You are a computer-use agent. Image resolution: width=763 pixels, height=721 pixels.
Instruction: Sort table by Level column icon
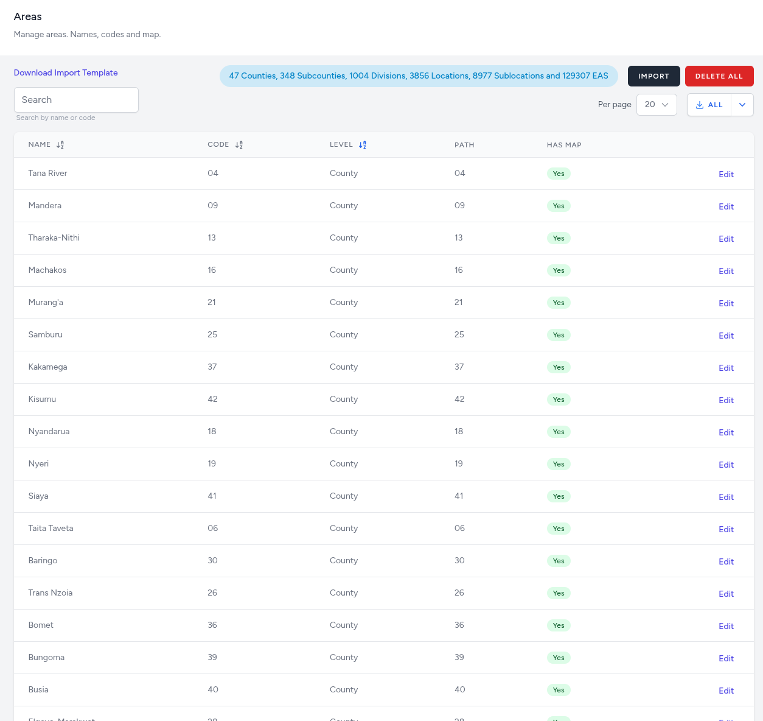point(363,145)
